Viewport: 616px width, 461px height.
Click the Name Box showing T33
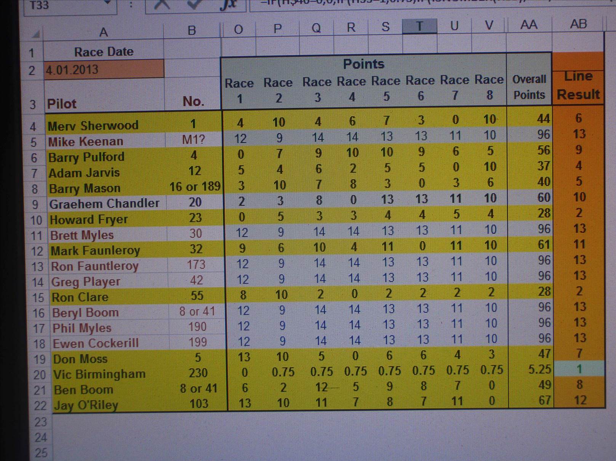(61, 5)
